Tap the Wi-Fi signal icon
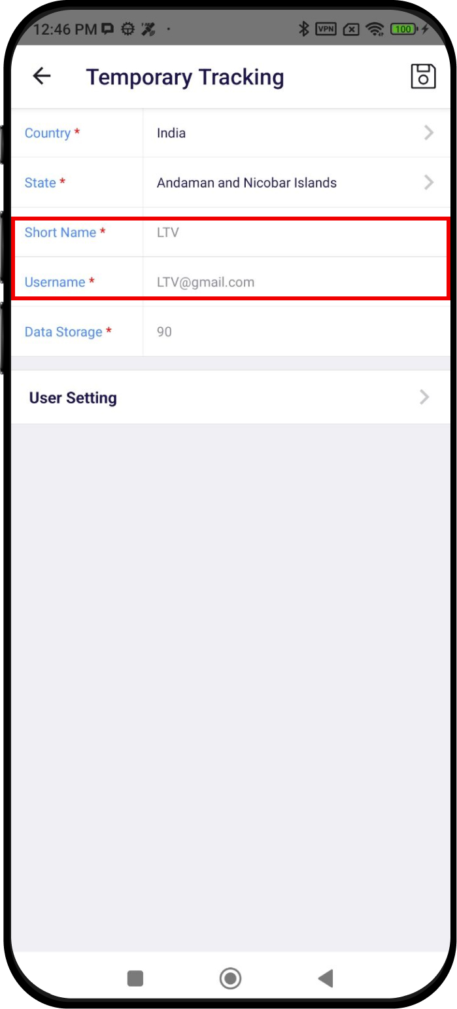The height and width of the screenshot is (1009, 457). 375,29
